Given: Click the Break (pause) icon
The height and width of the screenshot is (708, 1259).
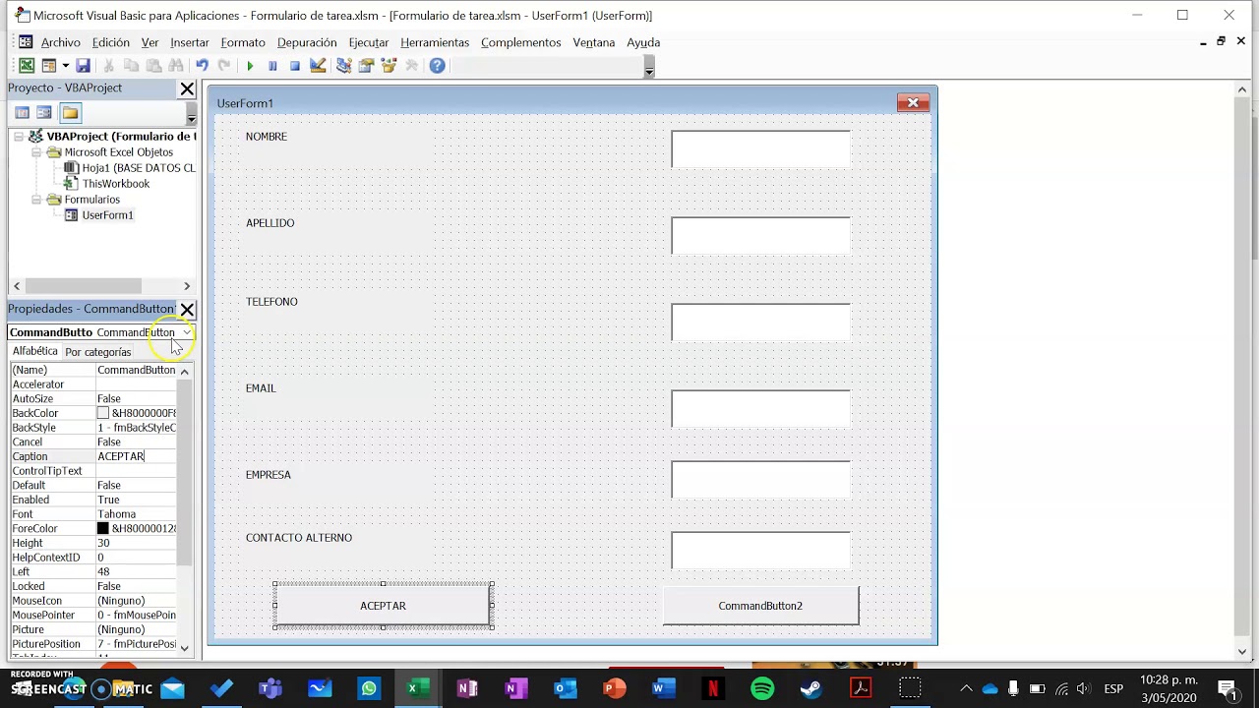Looking at the screenshot, I should (272, 66).
